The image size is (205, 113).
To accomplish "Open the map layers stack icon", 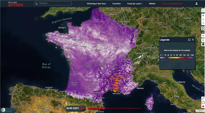I will (x=203, y=44).
